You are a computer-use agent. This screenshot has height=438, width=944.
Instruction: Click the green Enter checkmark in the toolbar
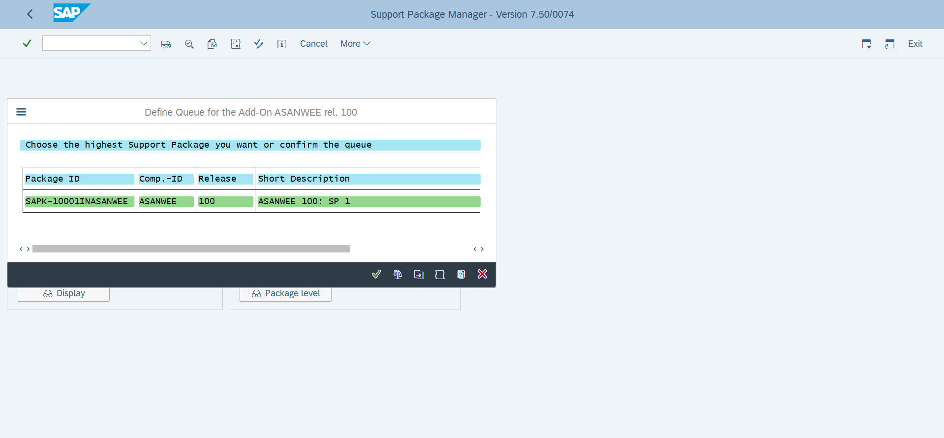click(x=27, y=44)
